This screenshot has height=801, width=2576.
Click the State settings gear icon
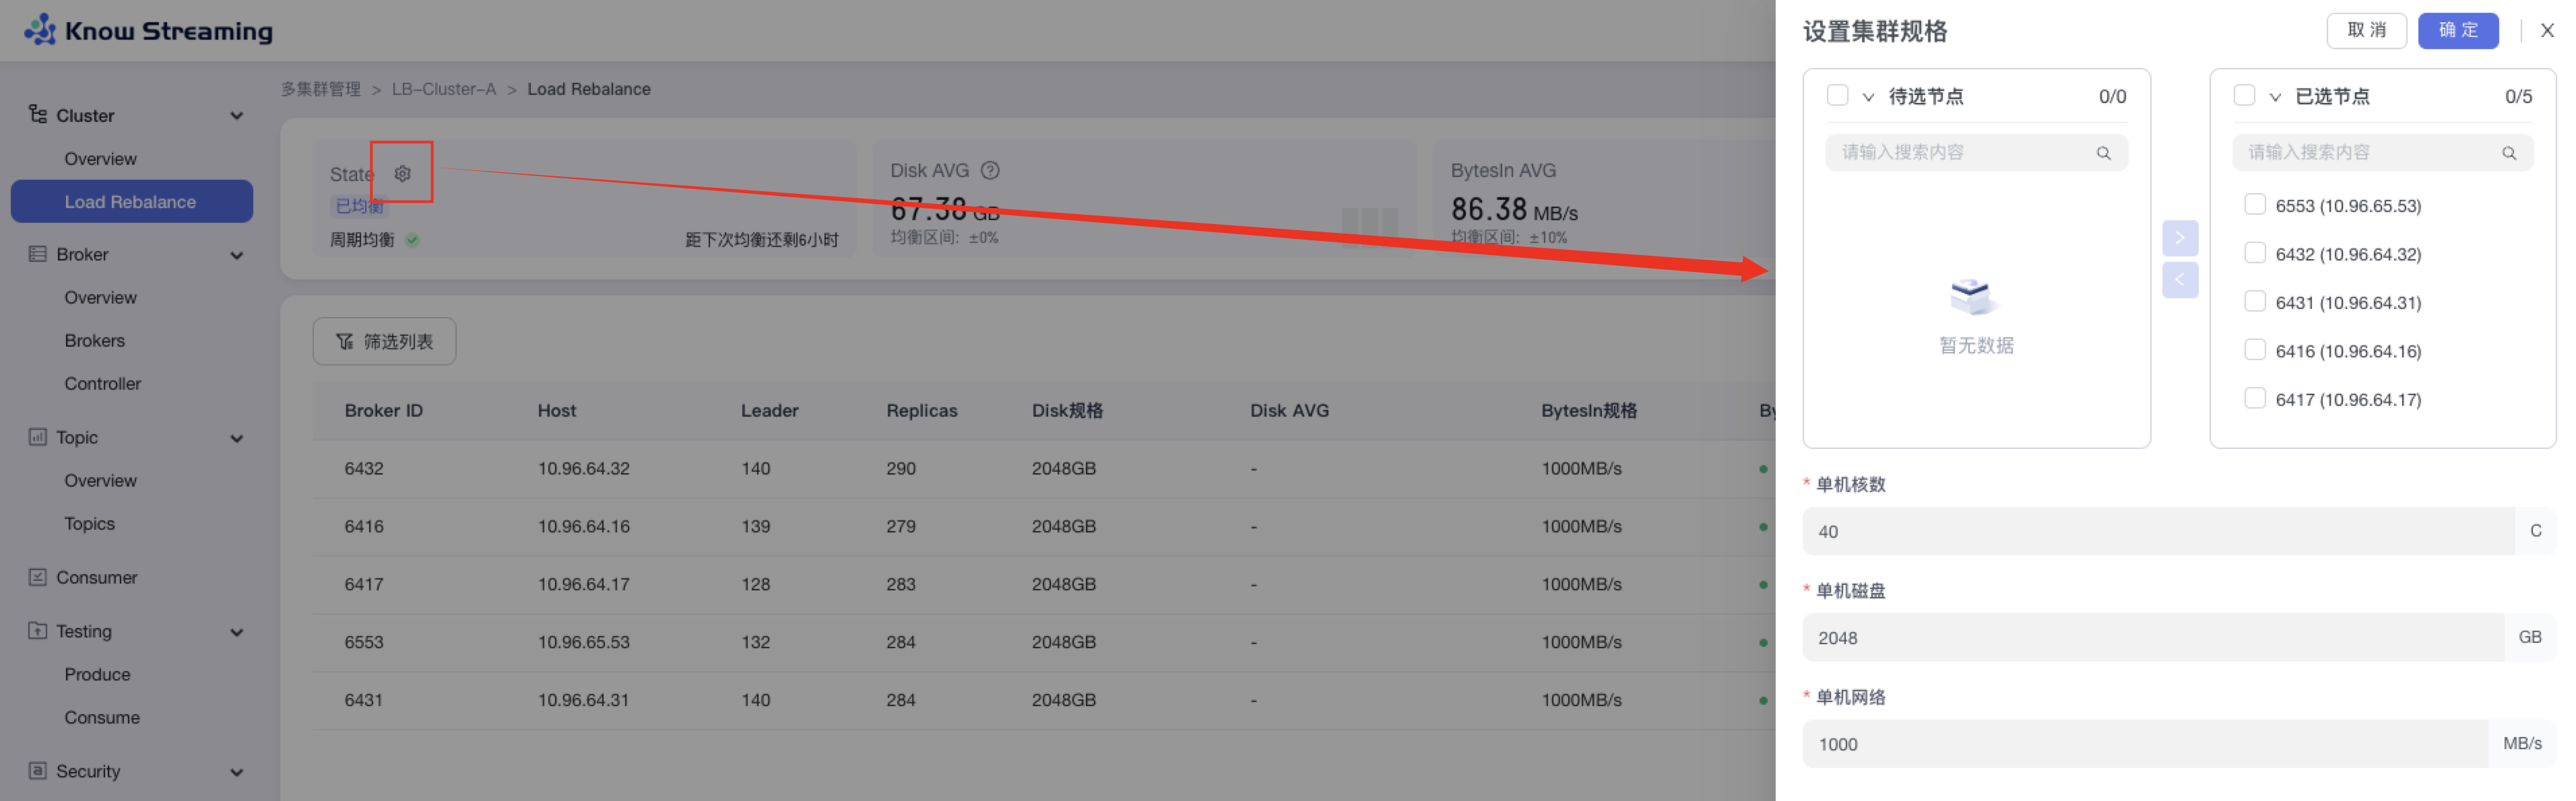click(402, 174)
